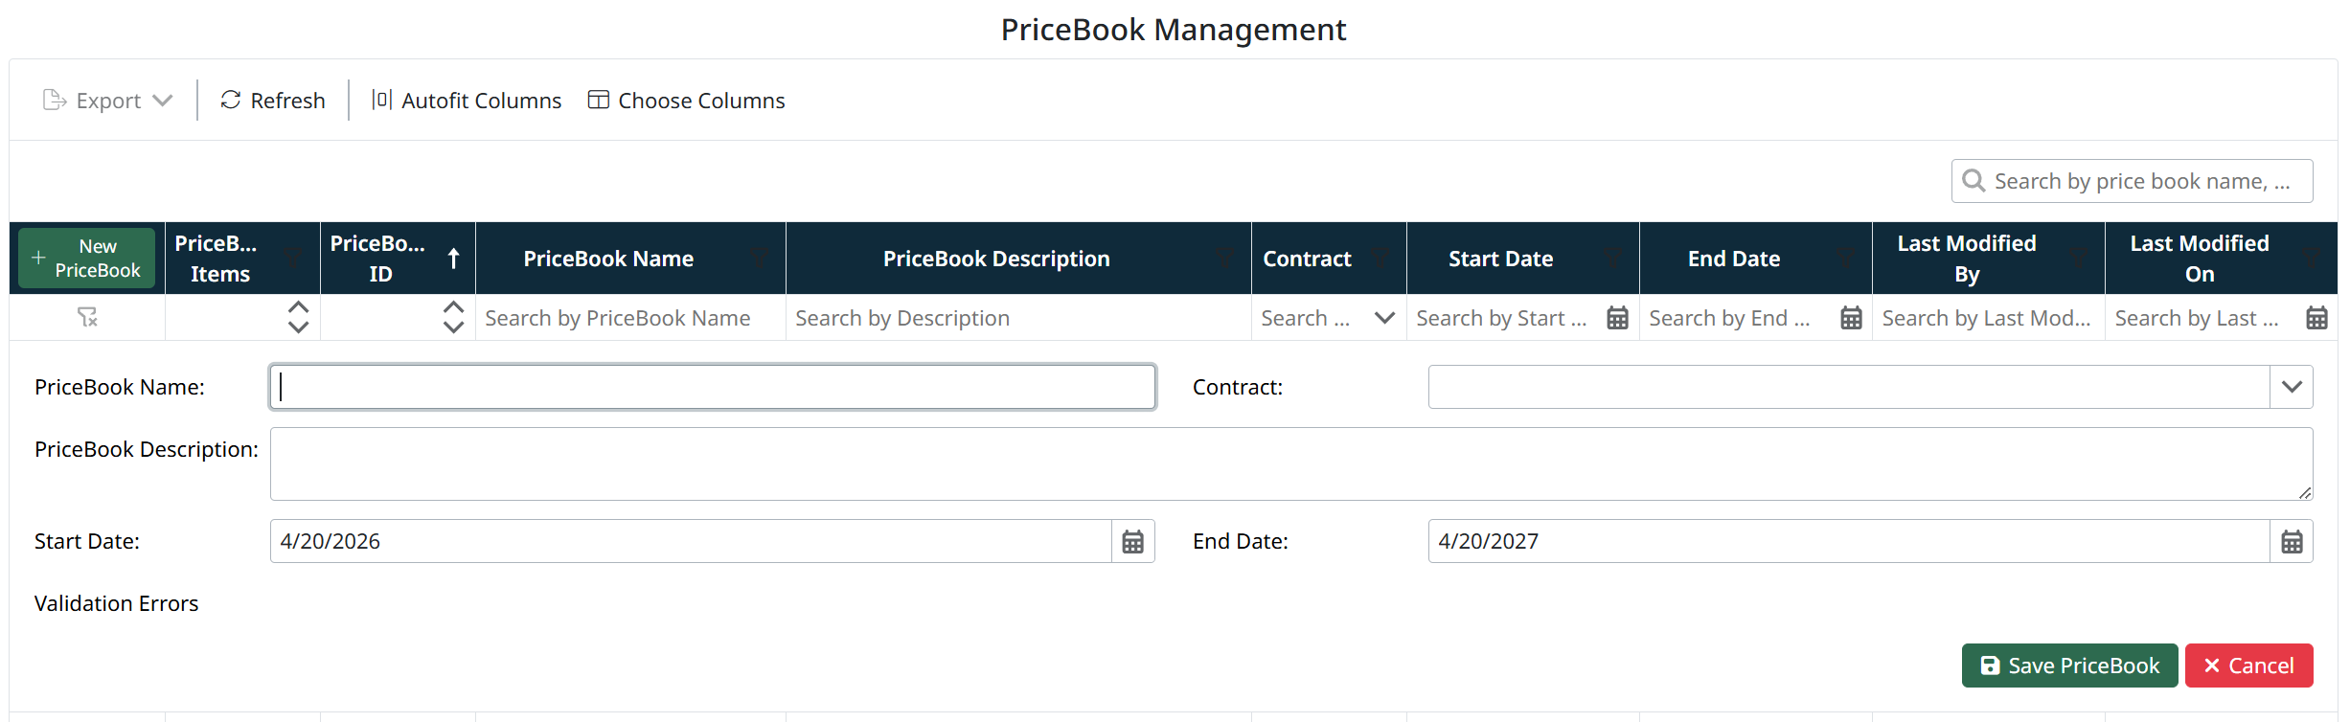The height and width of the screenshot is (722, 2350).
Task: Click the New PriceBook button
Action: [87, 259]
